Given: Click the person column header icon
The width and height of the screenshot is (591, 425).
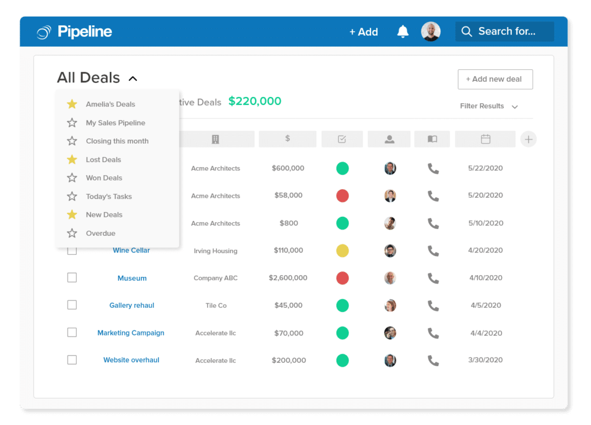Looking at the screenshot, I should (389, 139).
